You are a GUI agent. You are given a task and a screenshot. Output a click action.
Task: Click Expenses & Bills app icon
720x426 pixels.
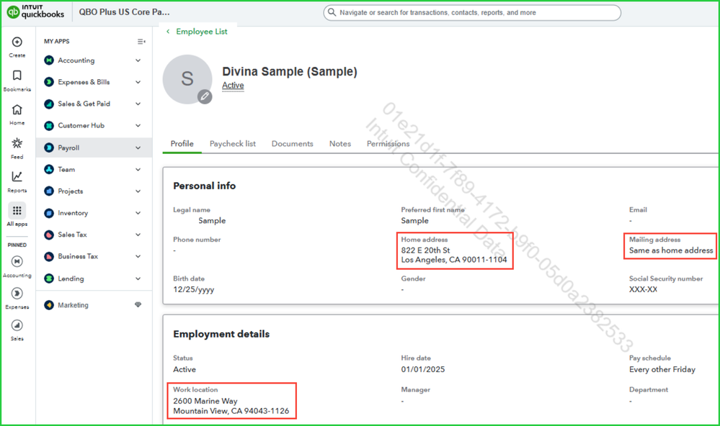point(49,82)
